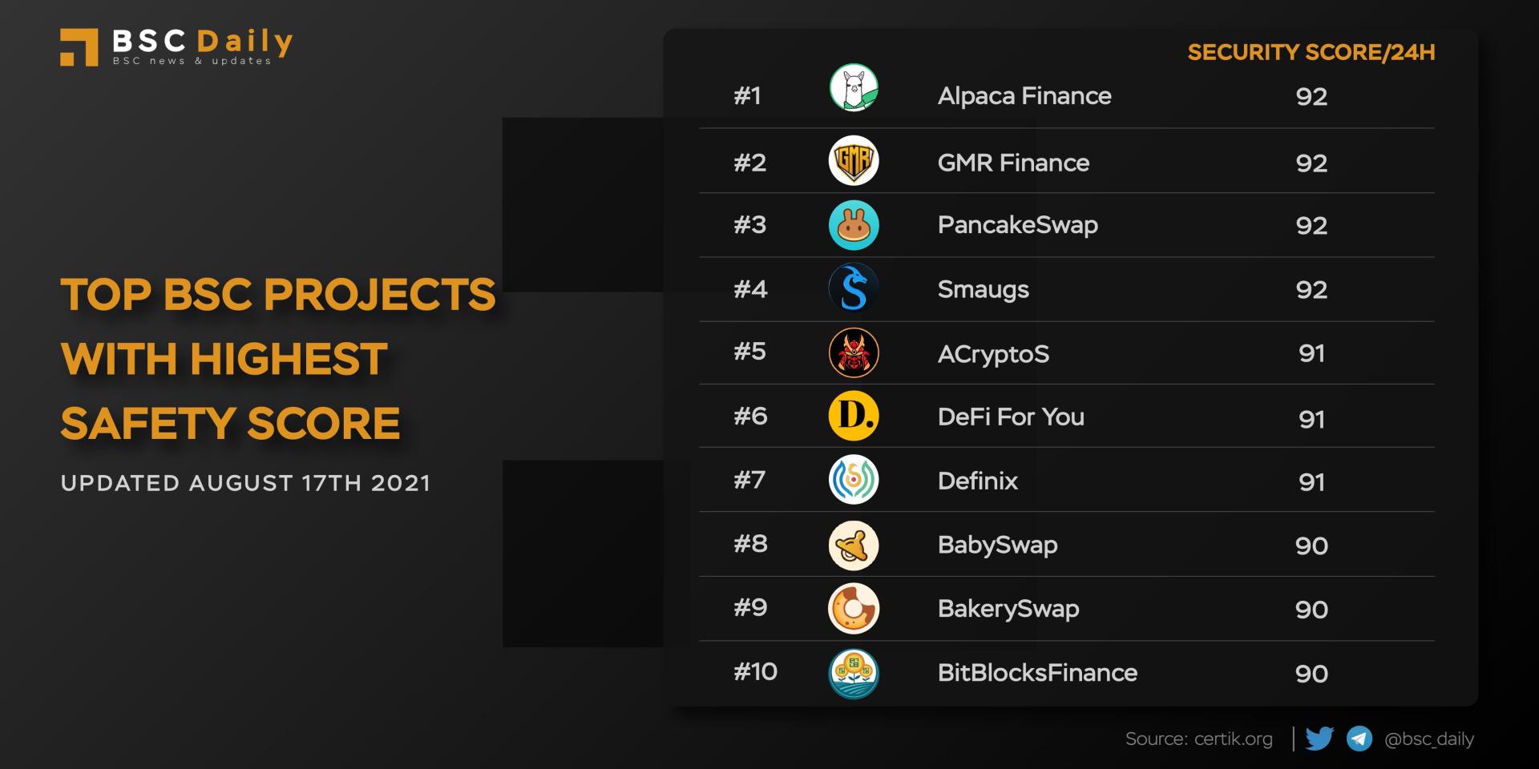
Task: Click the GMR Finance shield logo
Action: (854, 161)
